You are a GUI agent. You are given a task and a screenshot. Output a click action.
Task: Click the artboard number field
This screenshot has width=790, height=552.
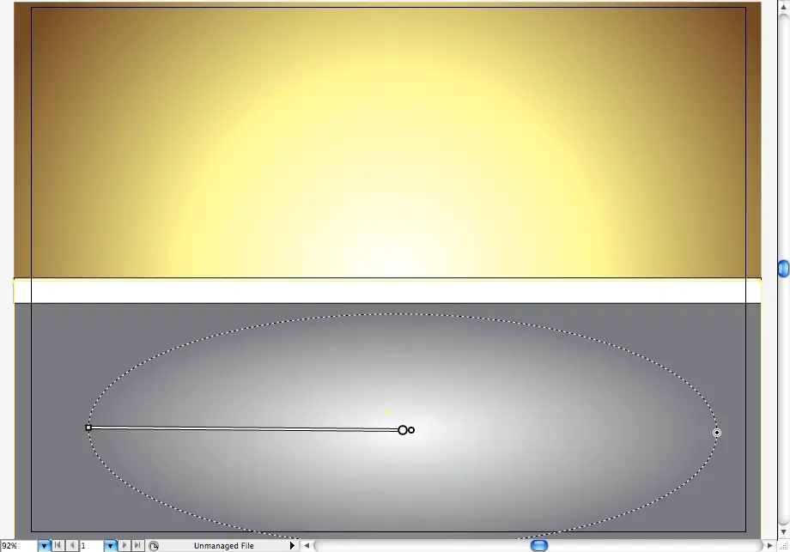pyautogui.click(x=91, y=546)
